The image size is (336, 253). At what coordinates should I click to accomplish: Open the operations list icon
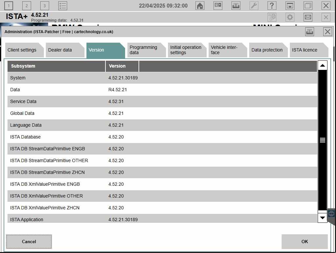(x=63, y=6)
